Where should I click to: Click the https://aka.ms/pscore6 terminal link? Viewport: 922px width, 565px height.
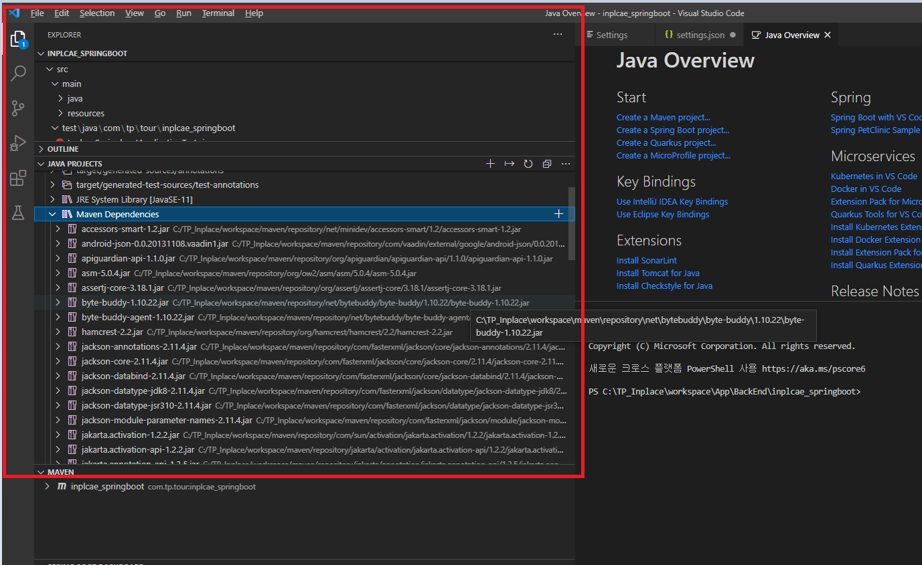point(814,368)
